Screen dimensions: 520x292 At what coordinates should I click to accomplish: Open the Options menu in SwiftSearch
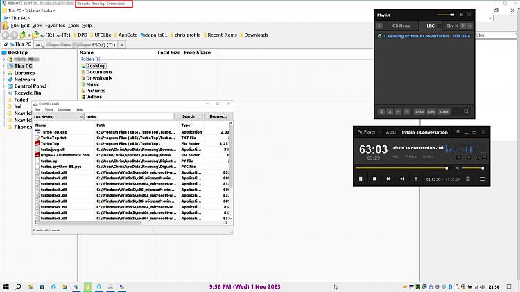64,109
